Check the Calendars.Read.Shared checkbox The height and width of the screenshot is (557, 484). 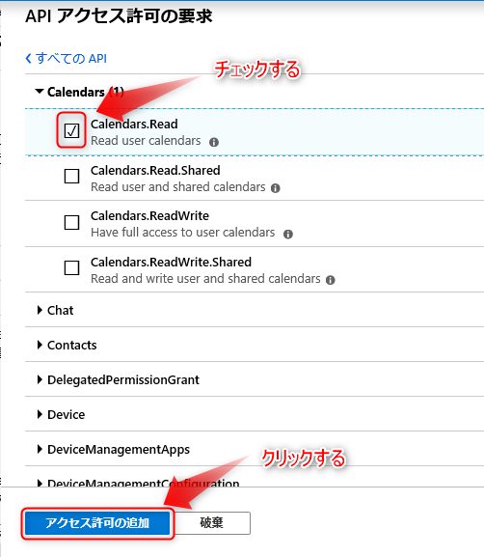[71, 177]
